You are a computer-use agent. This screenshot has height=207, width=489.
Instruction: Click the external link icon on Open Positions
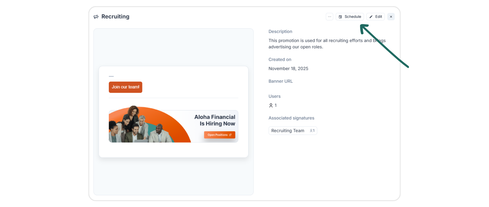point(230,135)
